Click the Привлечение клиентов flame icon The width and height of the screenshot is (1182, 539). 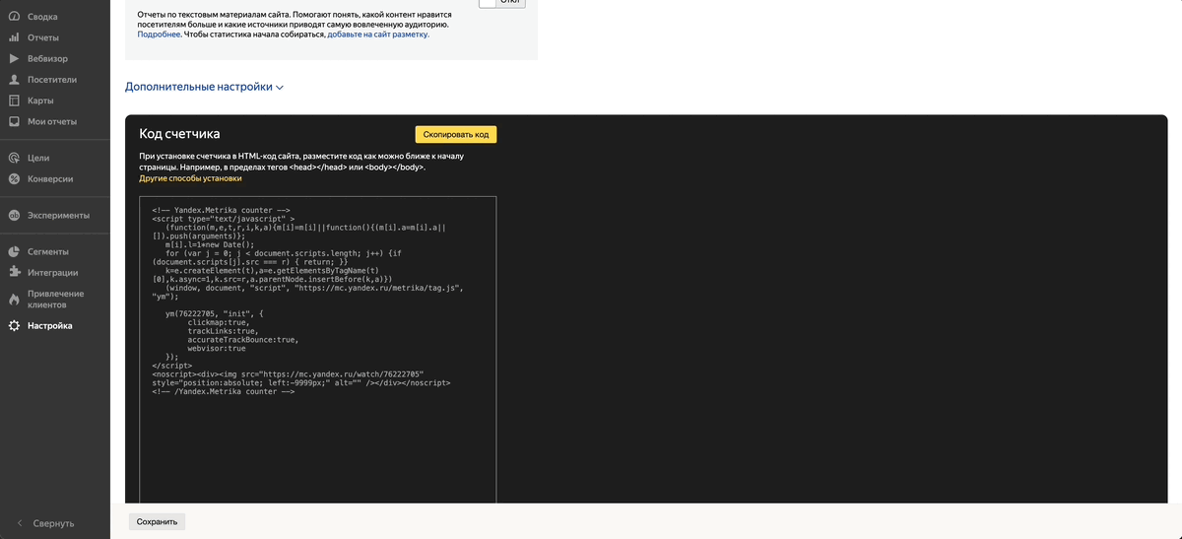[15, 299]
